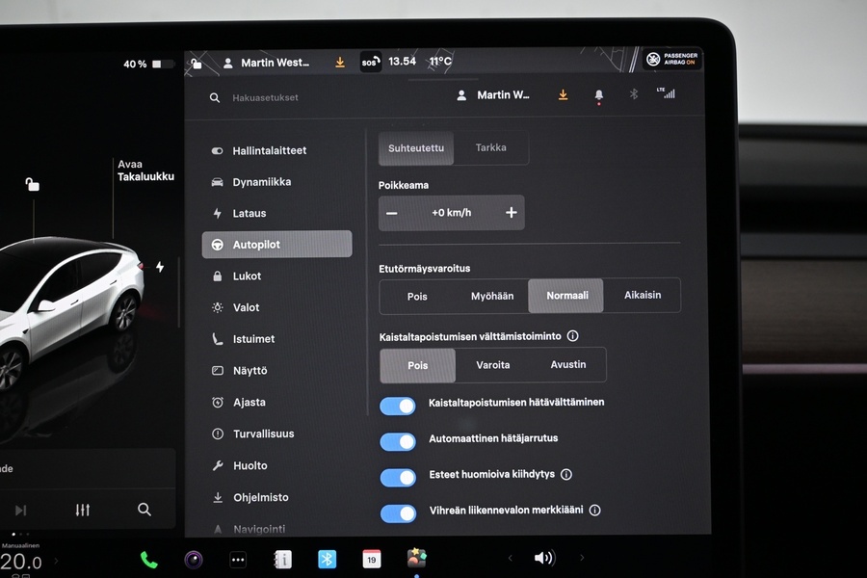867x578 pixels.
Task: Toggle Esteet huomioiva kiihdytys off
Action: click(398, 477)
